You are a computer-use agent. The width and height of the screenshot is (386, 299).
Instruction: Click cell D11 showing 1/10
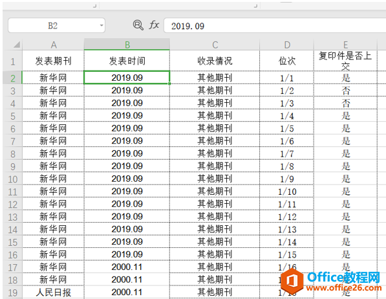pos(287,192)
